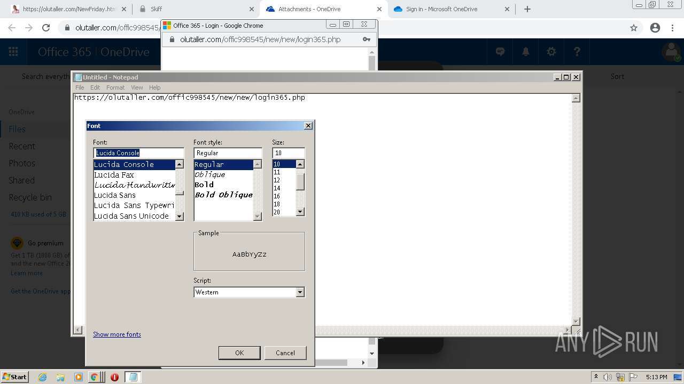The height and width of the screenshot is (384, 684).
Task: Open Photos in OneDrive sidebar
Action: [22, 163]
